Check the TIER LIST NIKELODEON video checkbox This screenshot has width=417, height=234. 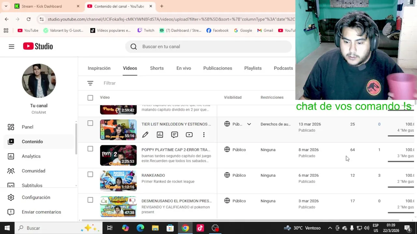(x=90, y=123)
